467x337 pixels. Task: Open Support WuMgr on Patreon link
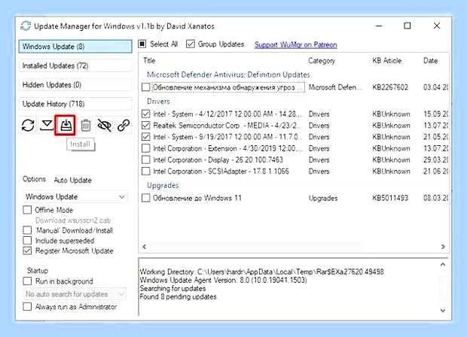point(296,44)
